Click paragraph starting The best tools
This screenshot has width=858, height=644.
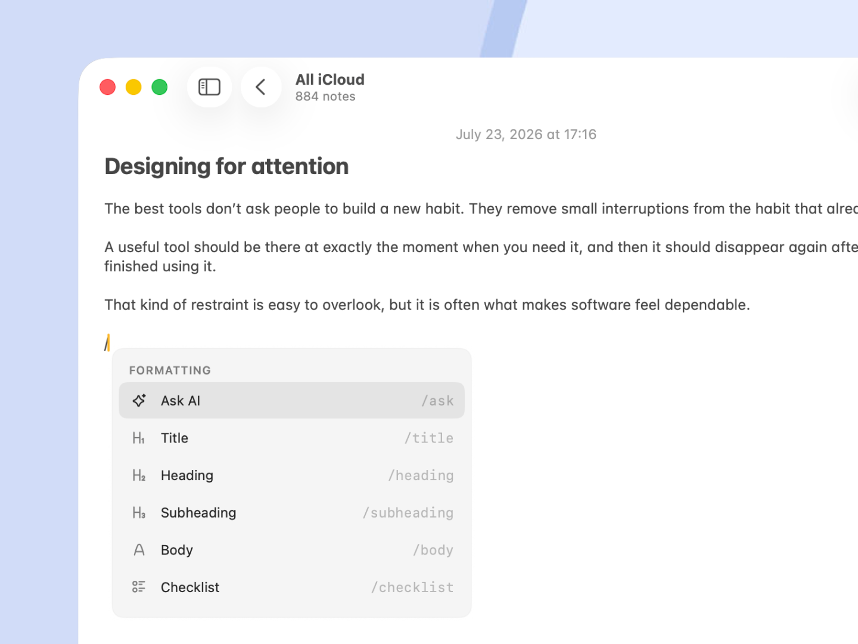(x=481, y=209)
